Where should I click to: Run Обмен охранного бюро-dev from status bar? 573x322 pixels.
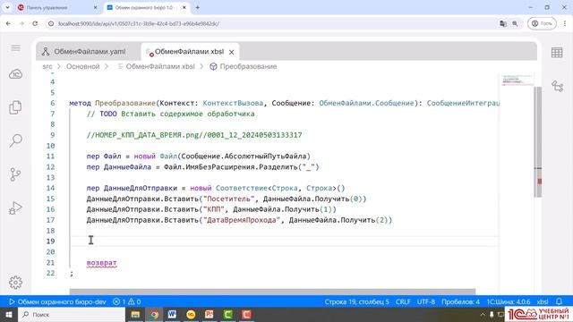[x=57, y=302]
